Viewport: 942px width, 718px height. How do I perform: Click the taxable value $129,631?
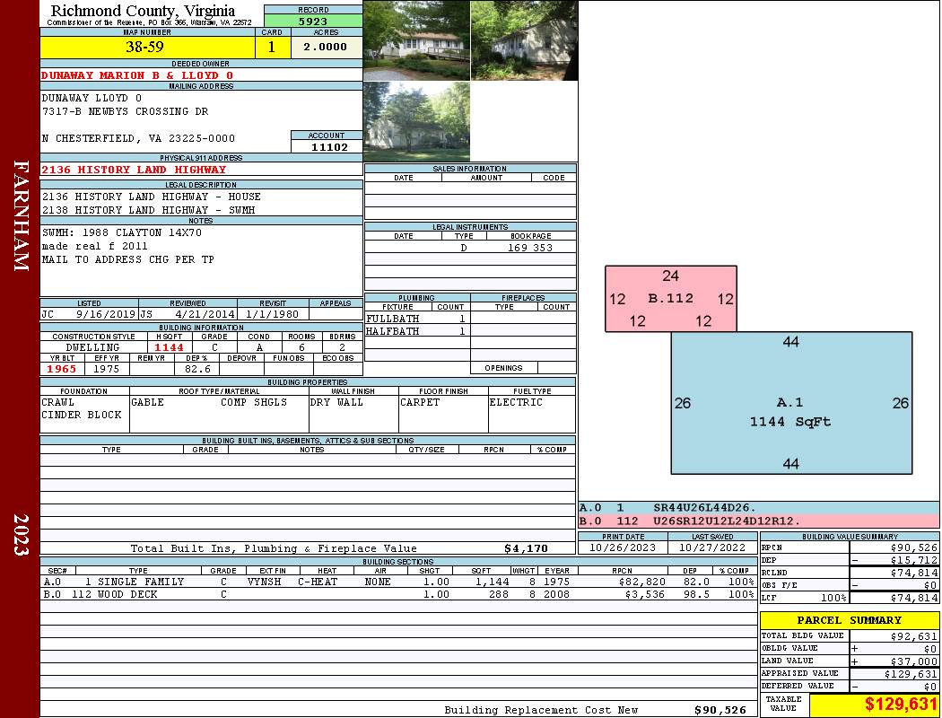[x=874, y=705]
